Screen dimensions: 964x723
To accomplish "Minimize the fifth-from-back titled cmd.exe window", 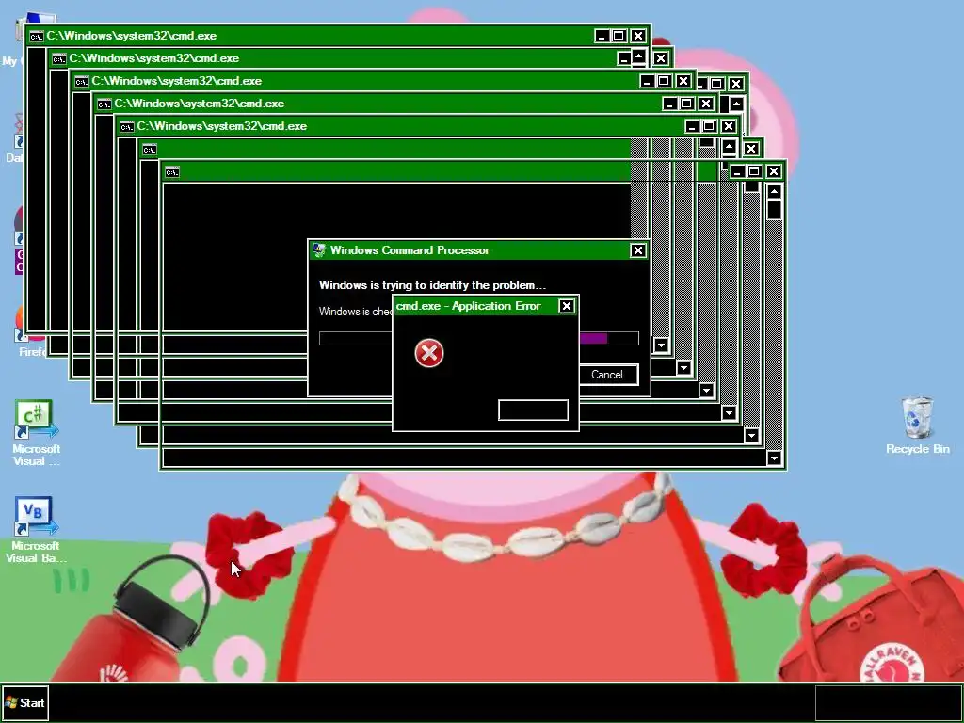I will point(692,126).
